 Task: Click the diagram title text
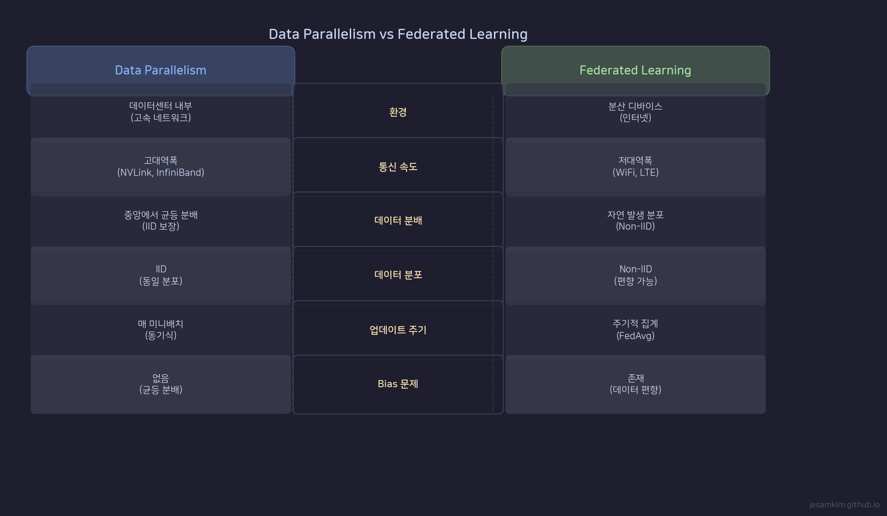point(398,34)
